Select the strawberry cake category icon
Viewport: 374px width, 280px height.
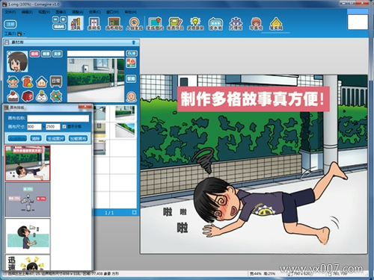coord(13,96)
